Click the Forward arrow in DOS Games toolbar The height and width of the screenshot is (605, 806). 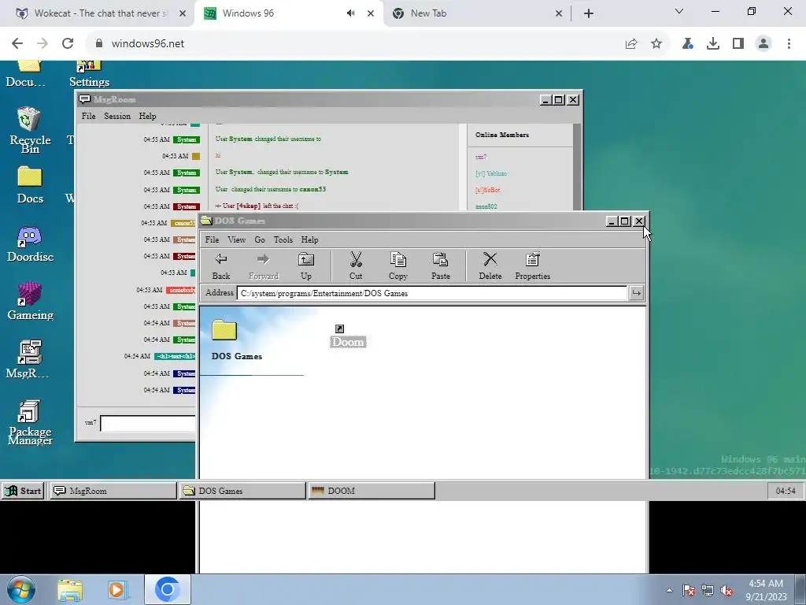point(263,265)
